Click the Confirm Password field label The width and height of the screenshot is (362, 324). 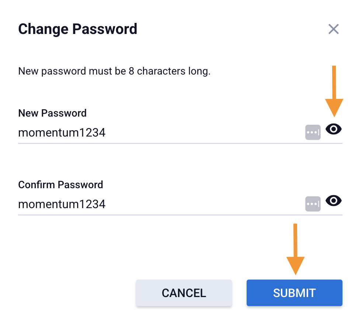[60, 185]
